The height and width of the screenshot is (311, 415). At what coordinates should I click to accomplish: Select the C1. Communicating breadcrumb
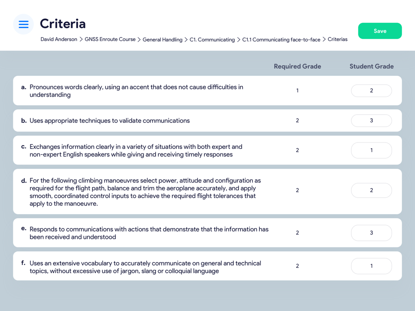point(212,39)
